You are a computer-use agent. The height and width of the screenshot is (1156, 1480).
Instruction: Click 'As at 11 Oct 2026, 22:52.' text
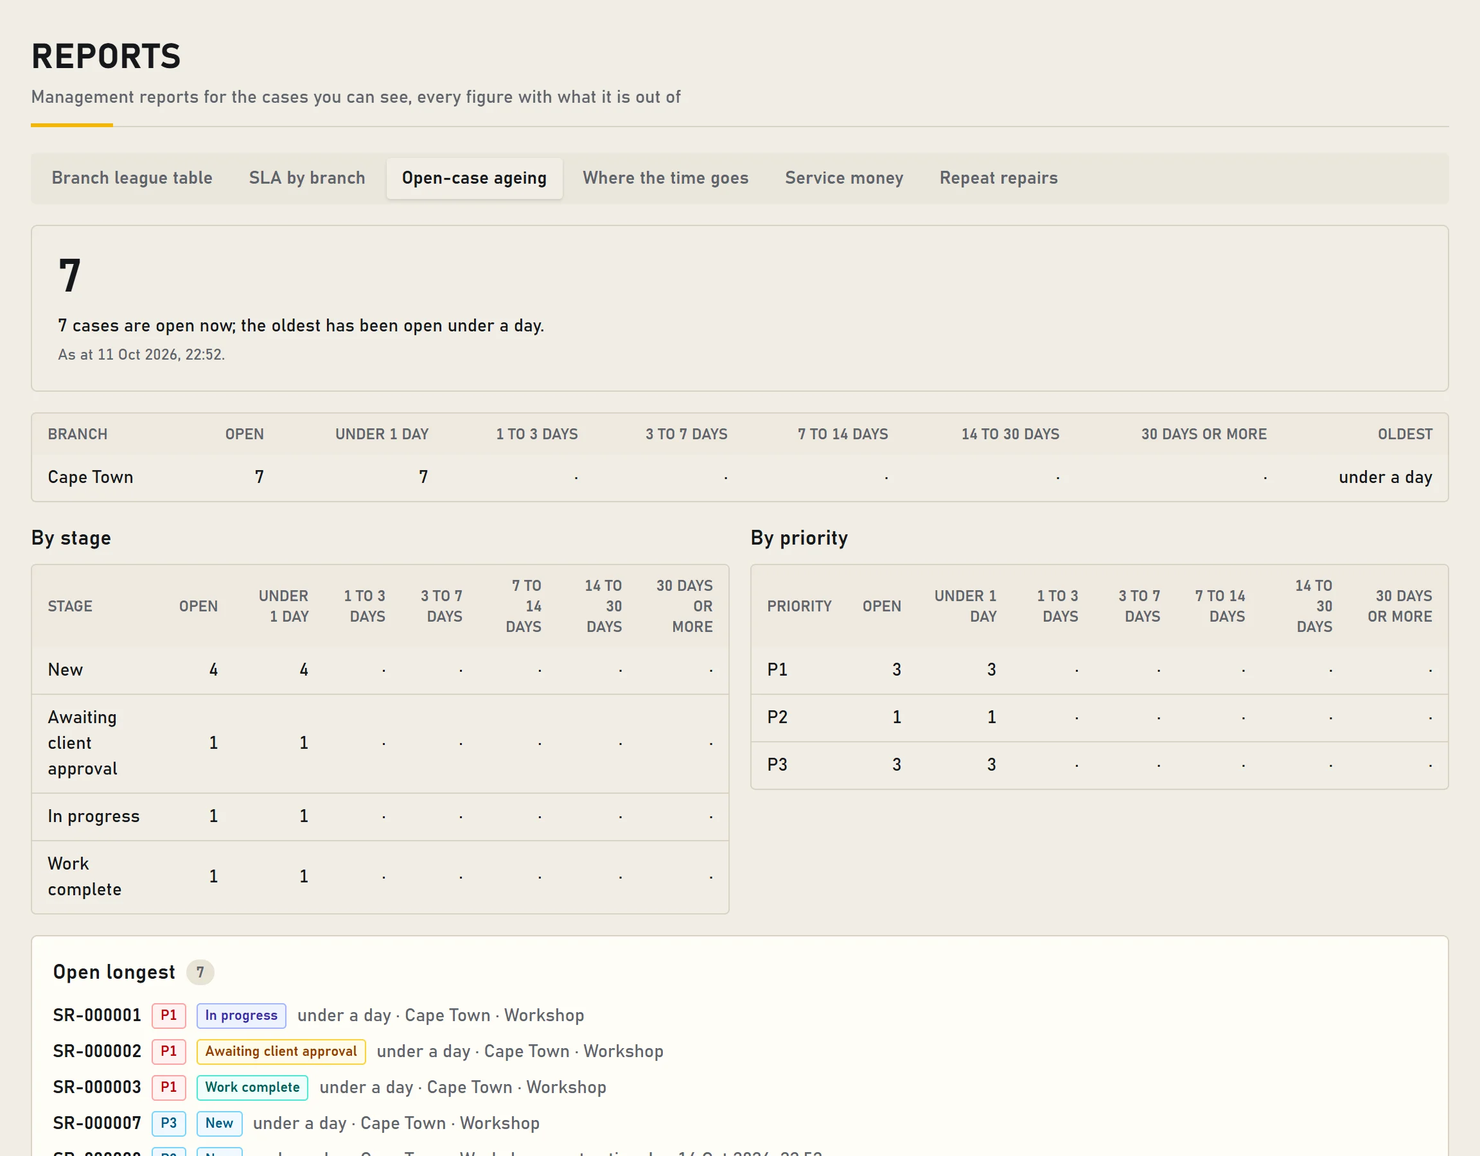pyautogui.click(x=141, y=355)
